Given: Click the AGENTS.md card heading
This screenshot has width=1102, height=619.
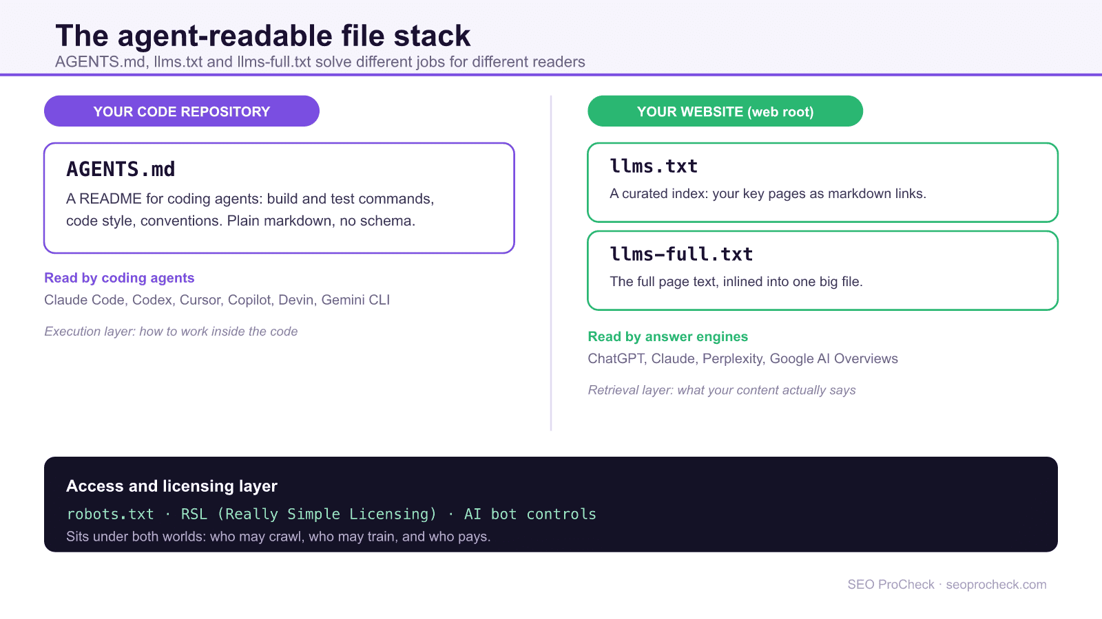Looking at the screenshot, I should (x=121, y=169).
